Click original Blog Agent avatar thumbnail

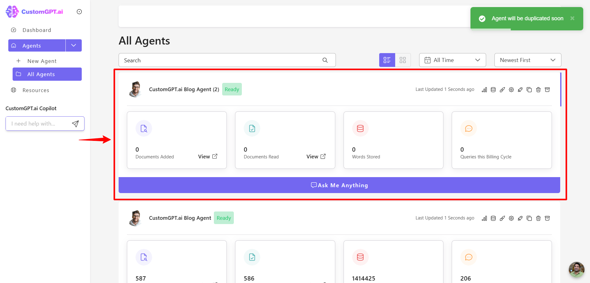(135, 218)
